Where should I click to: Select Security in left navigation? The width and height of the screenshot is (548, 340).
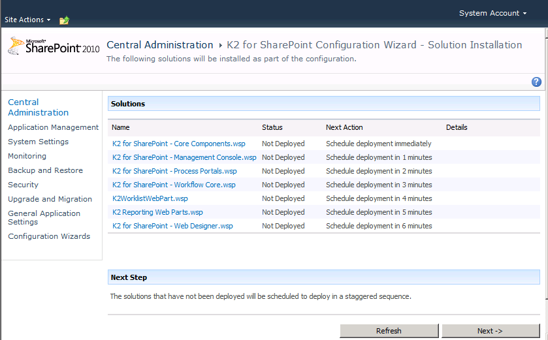[23, 185]
